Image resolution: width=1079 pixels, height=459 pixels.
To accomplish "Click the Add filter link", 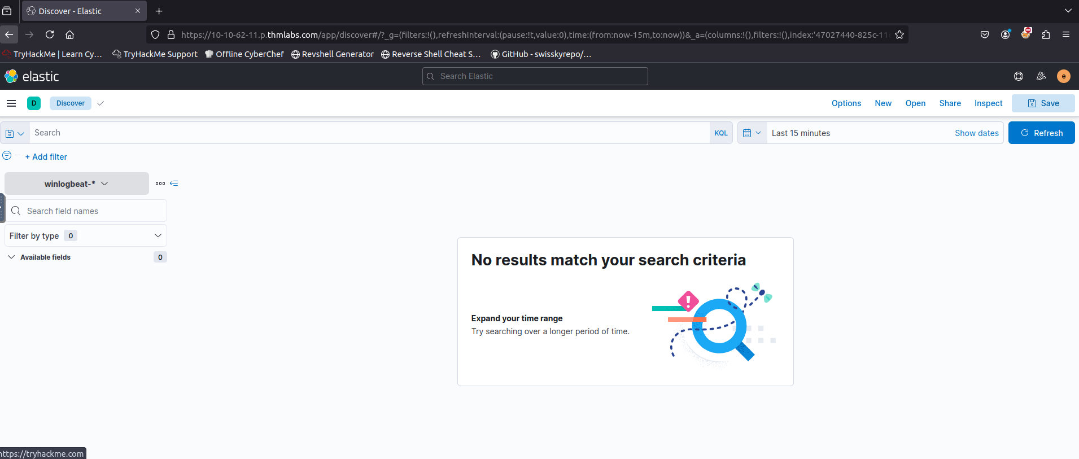I will (46, 157).
